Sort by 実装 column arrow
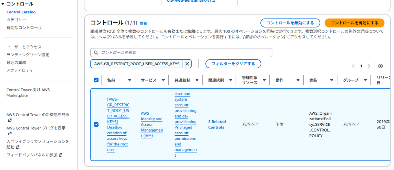Viewport: 394px width, 170px height. 332,80
